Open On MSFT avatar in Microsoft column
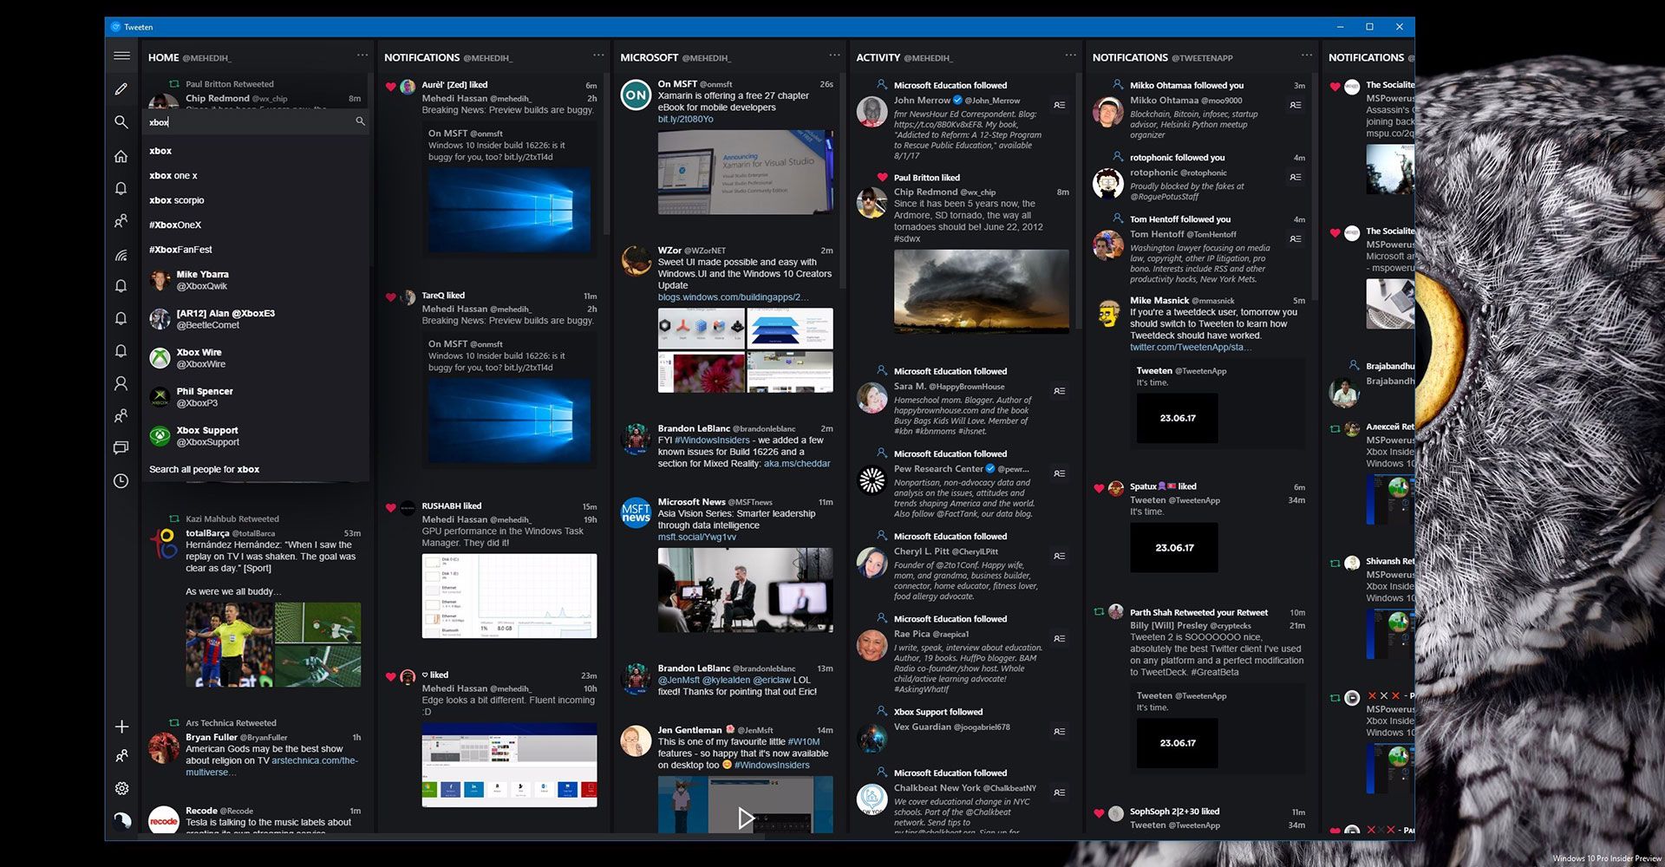Viewport: 1665px width, 867px height. point(636,95)
